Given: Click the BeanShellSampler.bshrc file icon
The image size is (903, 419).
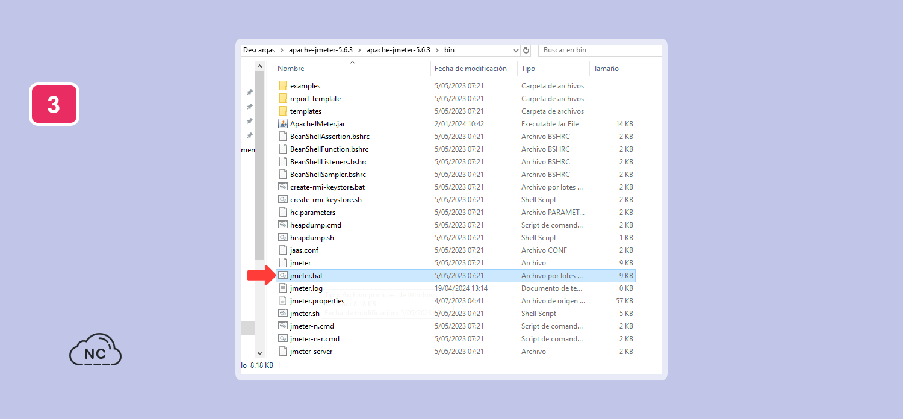Looking at the screenshot, I should pyautogui.click(x=283, y=174).
